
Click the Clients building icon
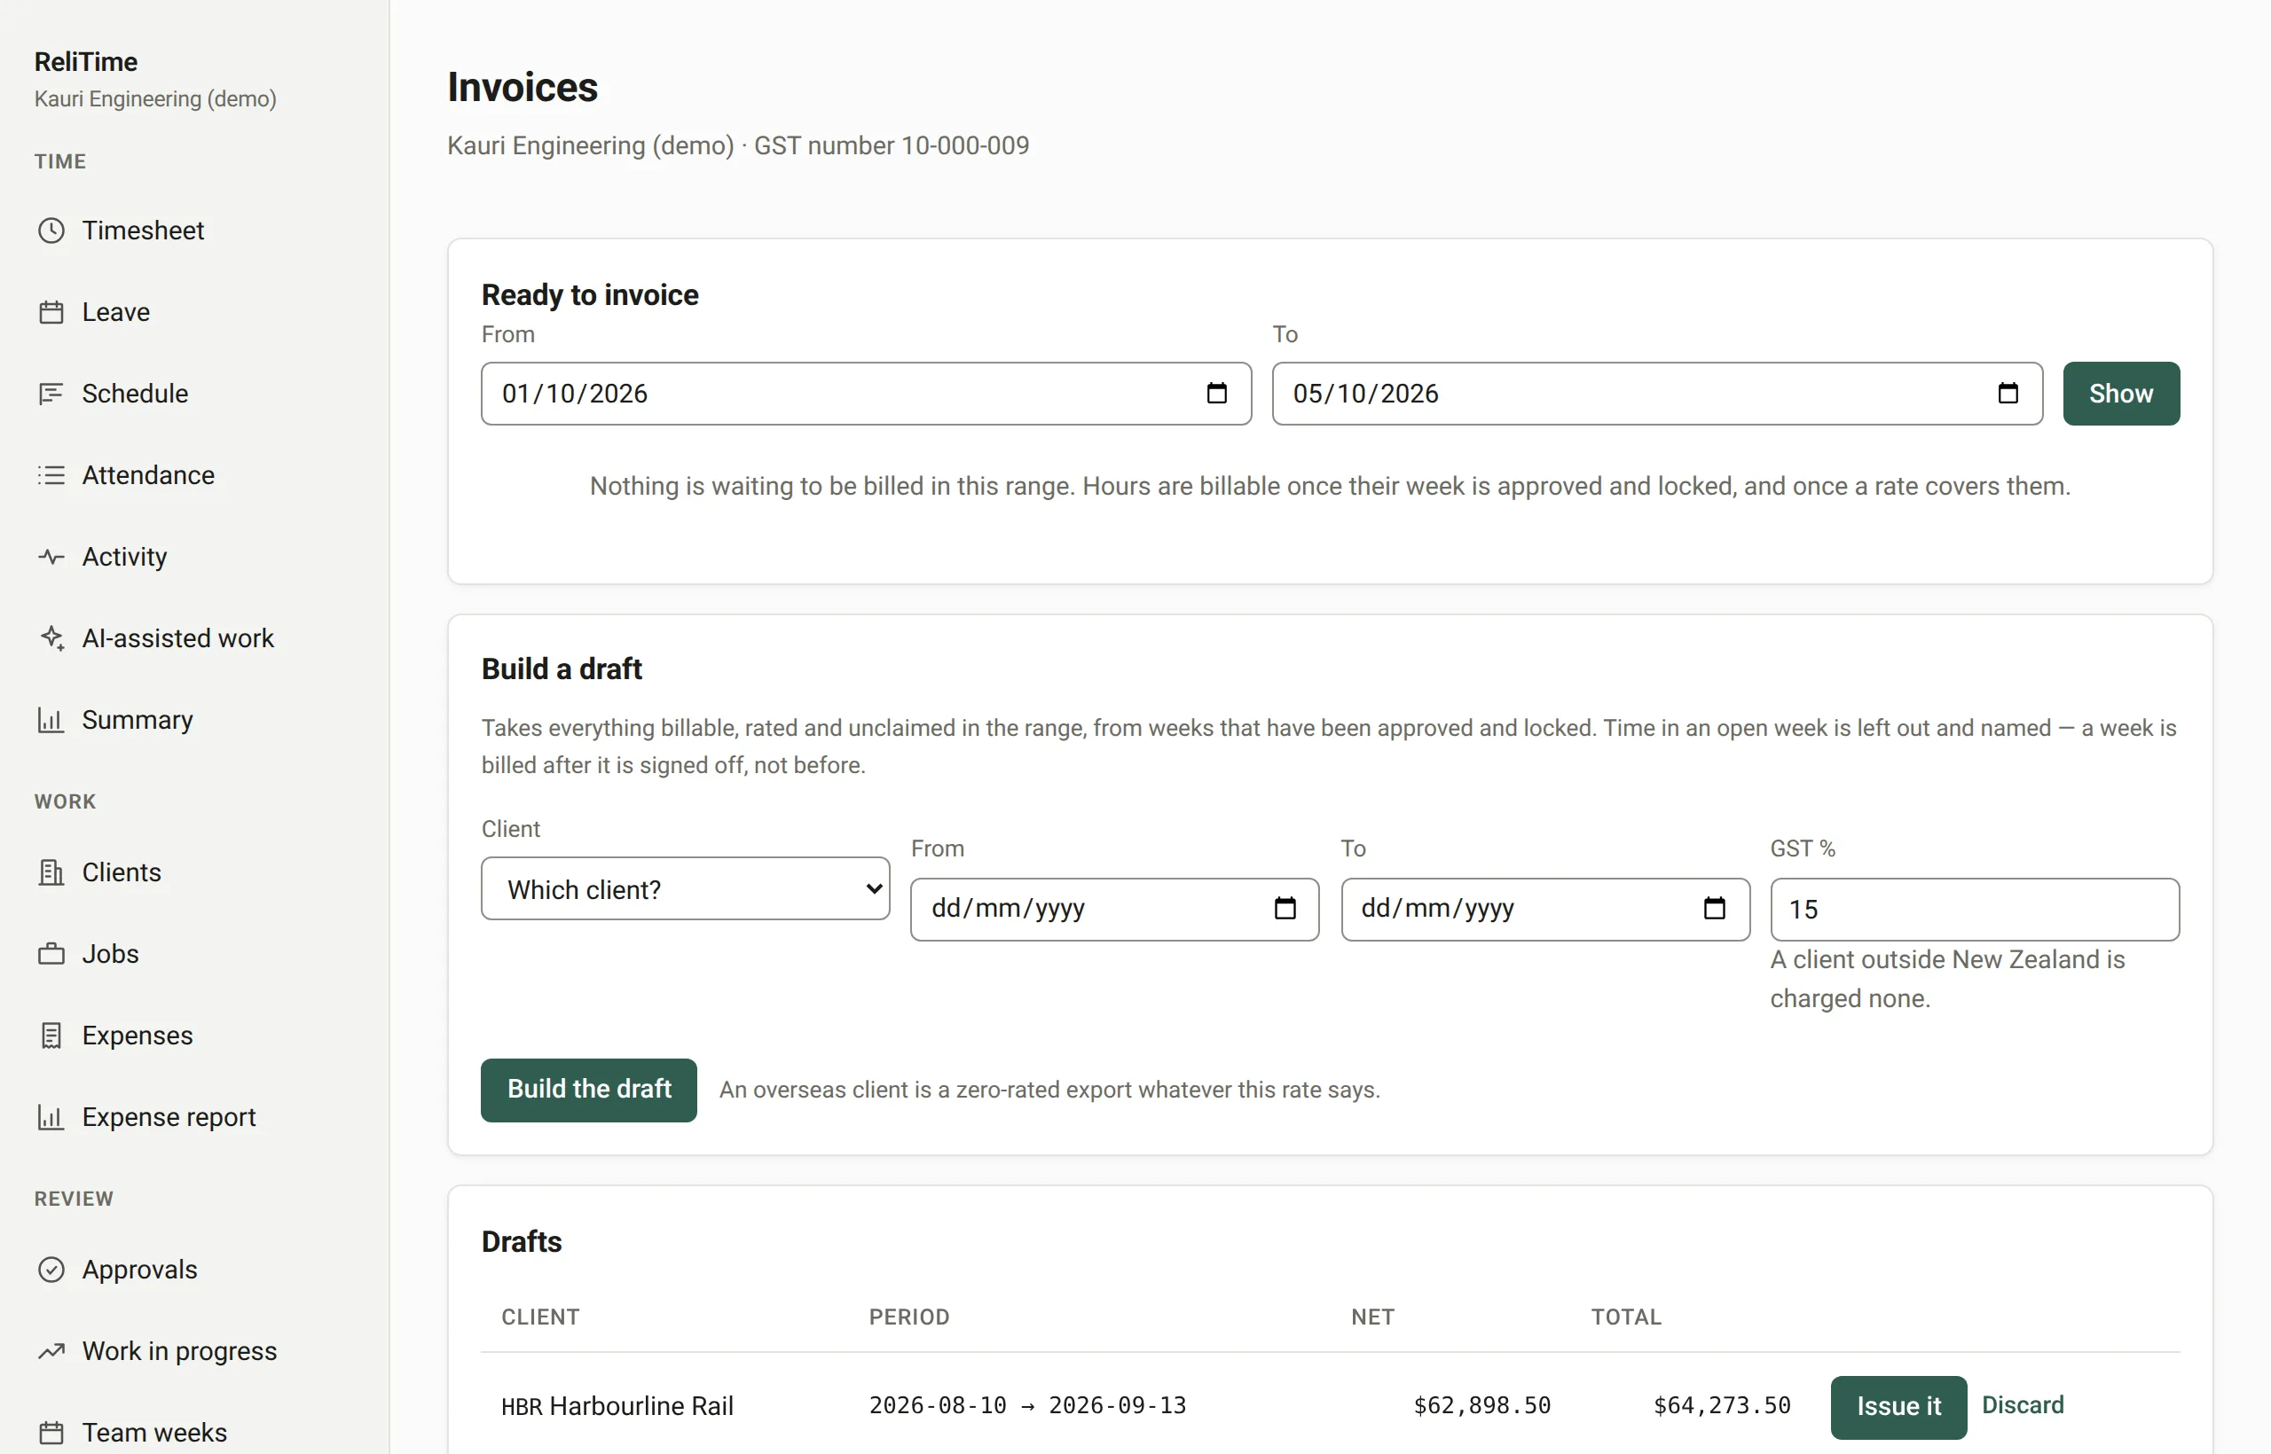pos(51,872)
